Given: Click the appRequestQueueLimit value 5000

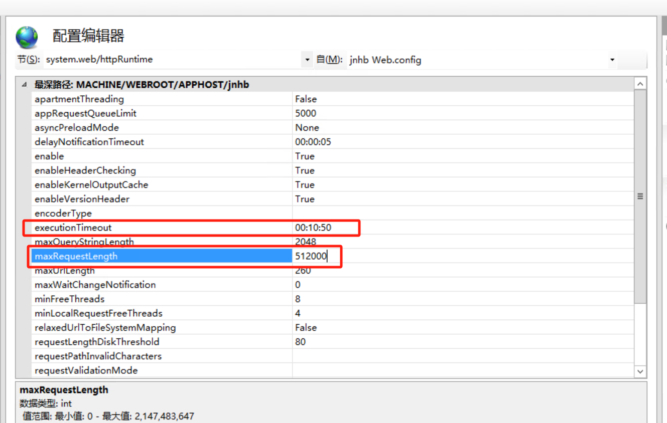Looking at the screenshot, I should point(306,113).
